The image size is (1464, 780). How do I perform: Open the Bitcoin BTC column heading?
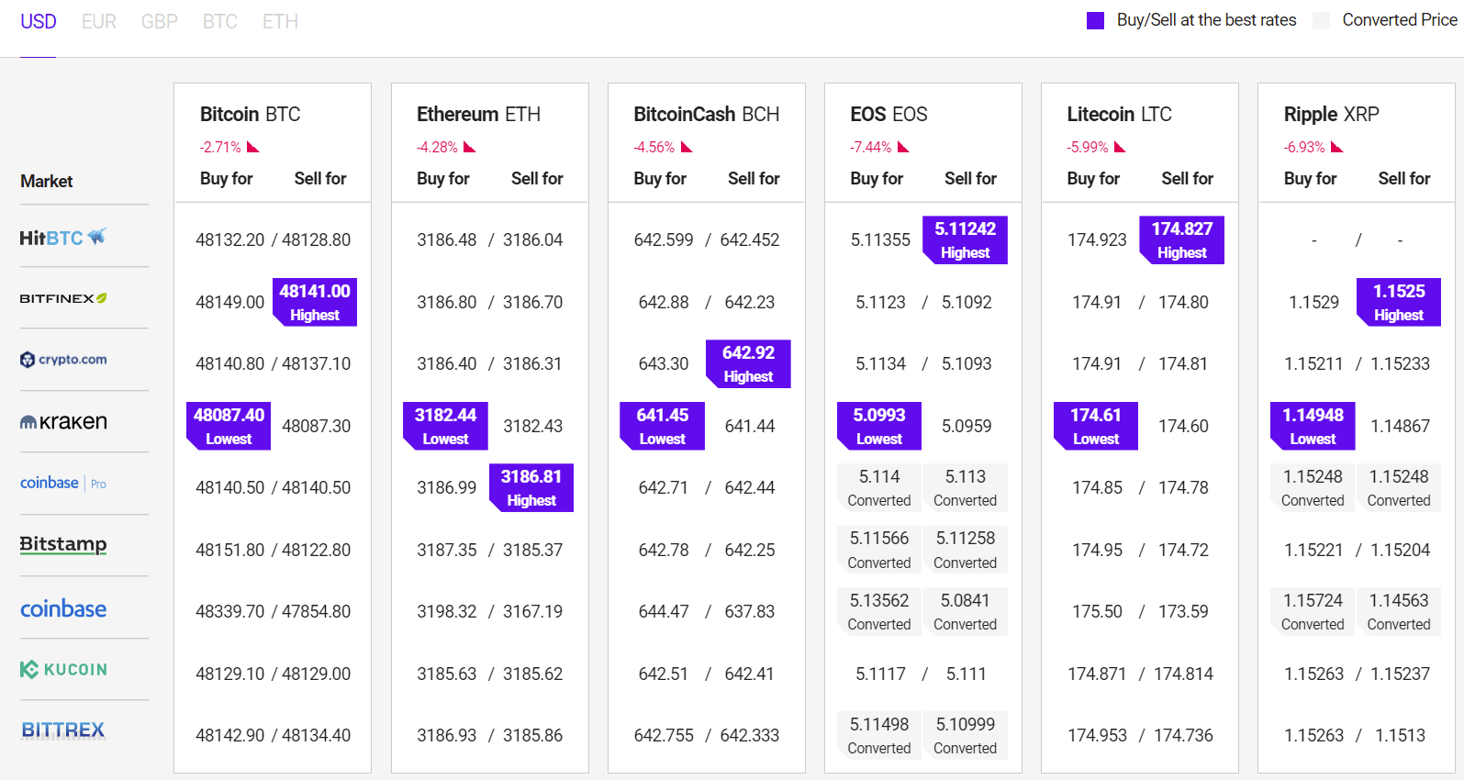(x=251, y=115)
